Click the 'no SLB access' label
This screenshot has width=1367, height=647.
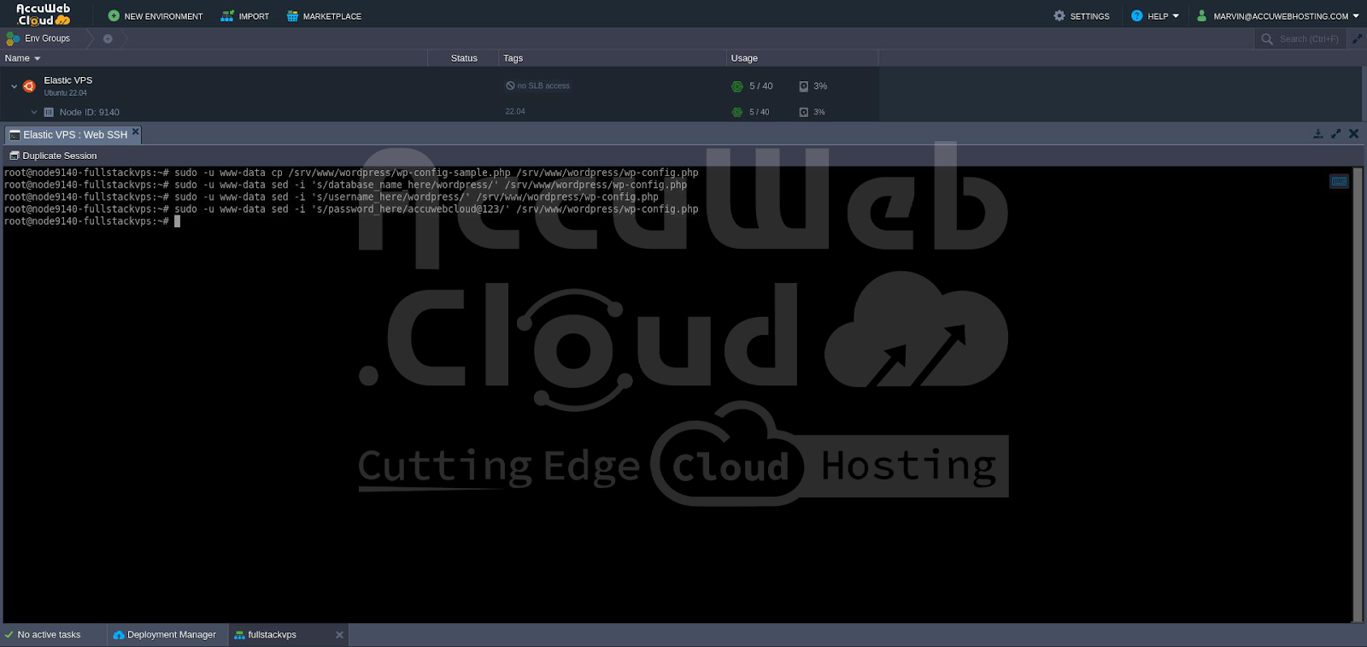click(x=537, y=85)
